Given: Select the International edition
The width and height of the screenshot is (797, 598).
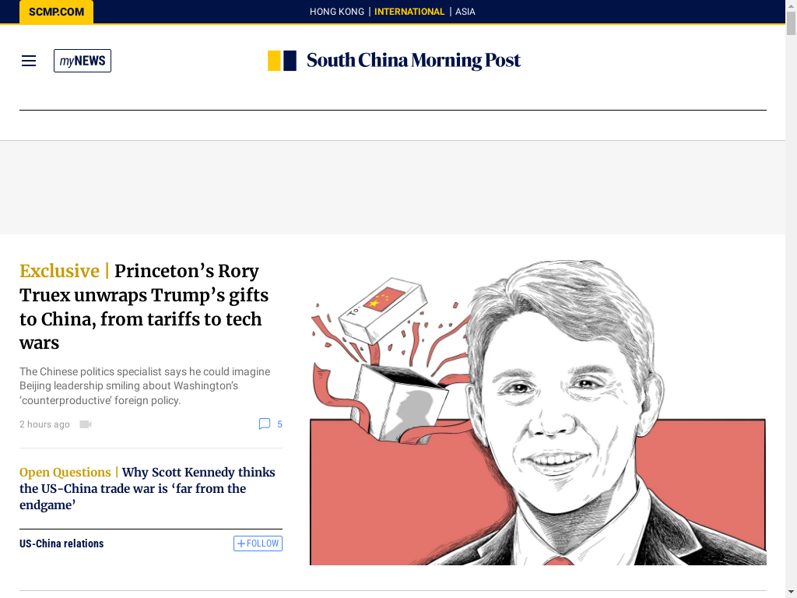Looking at the screenshot, I should [x=409, y=12].
